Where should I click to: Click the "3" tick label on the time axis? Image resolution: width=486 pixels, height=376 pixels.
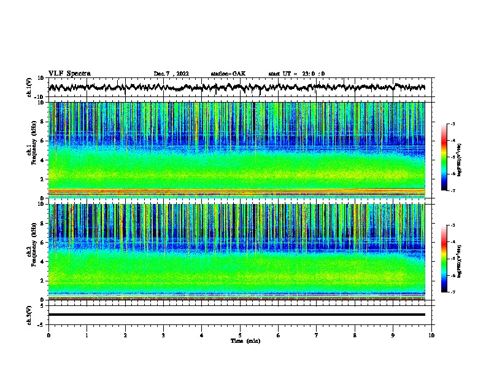163,335
